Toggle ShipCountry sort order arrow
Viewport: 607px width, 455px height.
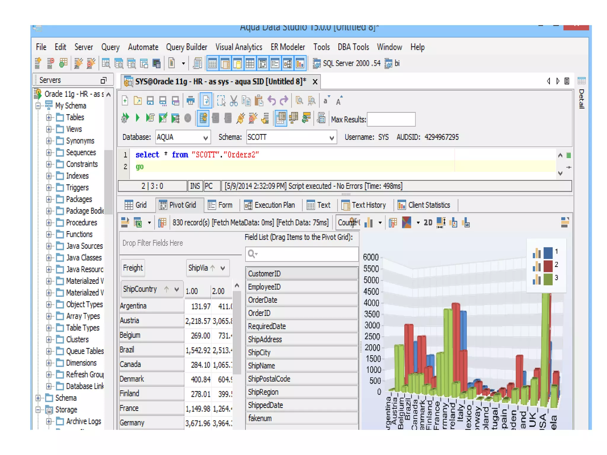click(167, 289)
